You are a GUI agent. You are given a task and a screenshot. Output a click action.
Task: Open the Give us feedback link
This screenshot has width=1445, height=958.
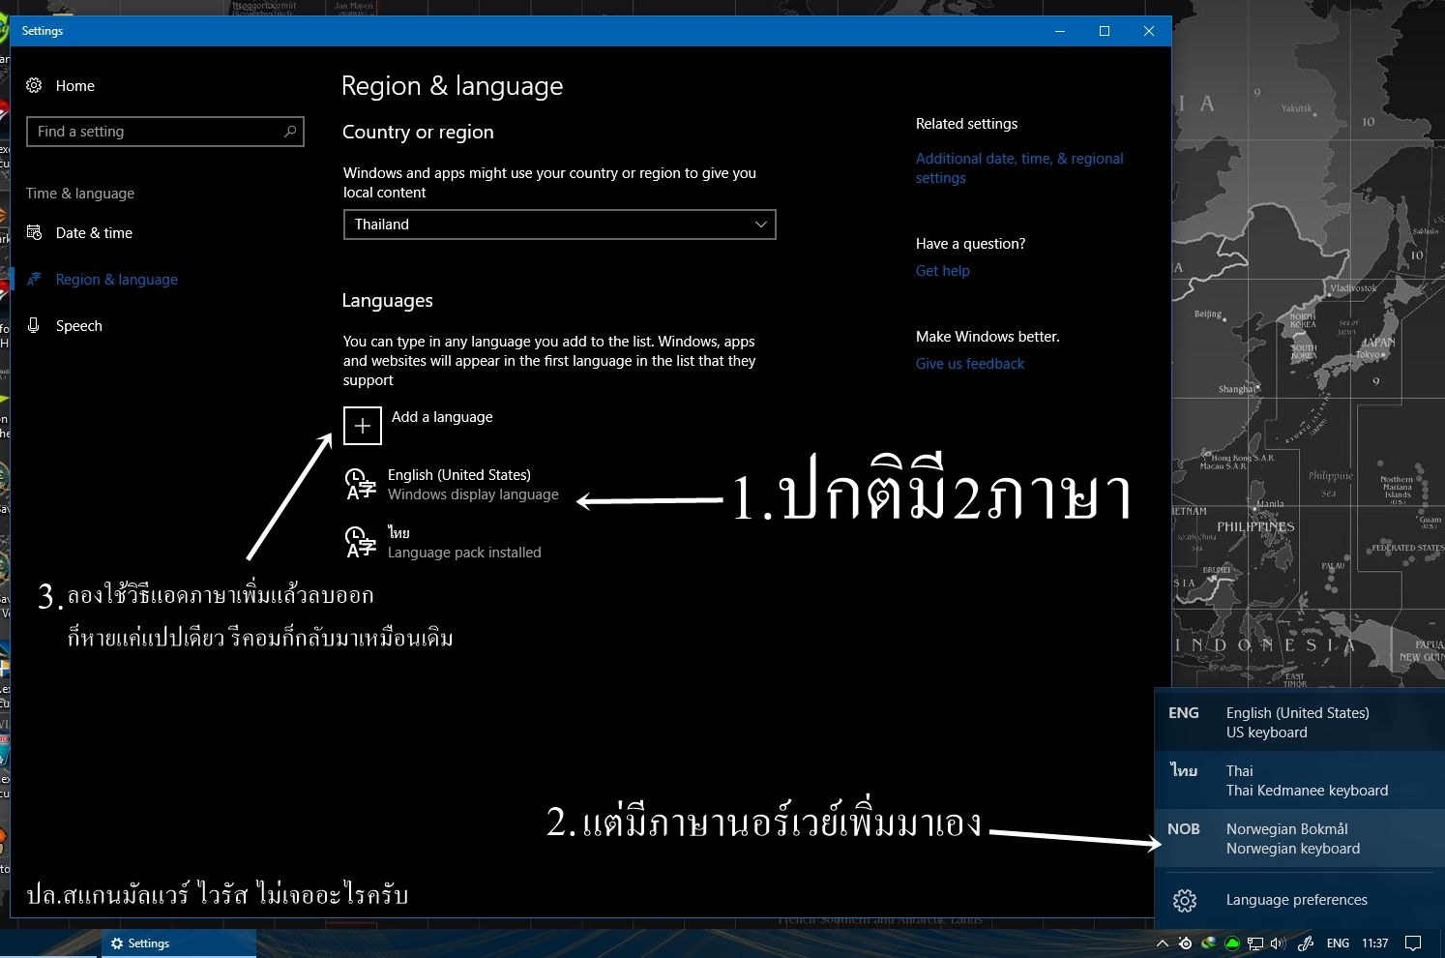coord(970,364)
